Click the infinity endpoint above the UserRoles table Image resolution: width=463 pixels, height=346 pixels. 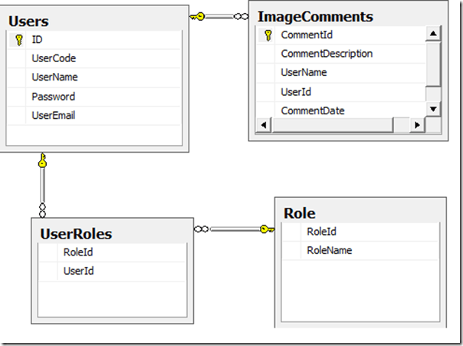pos(43,209)
